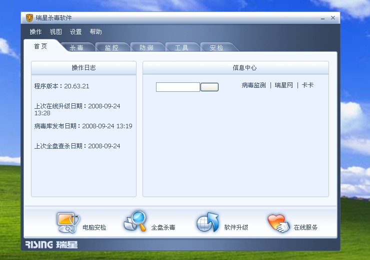Click the computer checkup (电脑安检) monitor icon

pyautogui.click(x=68, y=223)
